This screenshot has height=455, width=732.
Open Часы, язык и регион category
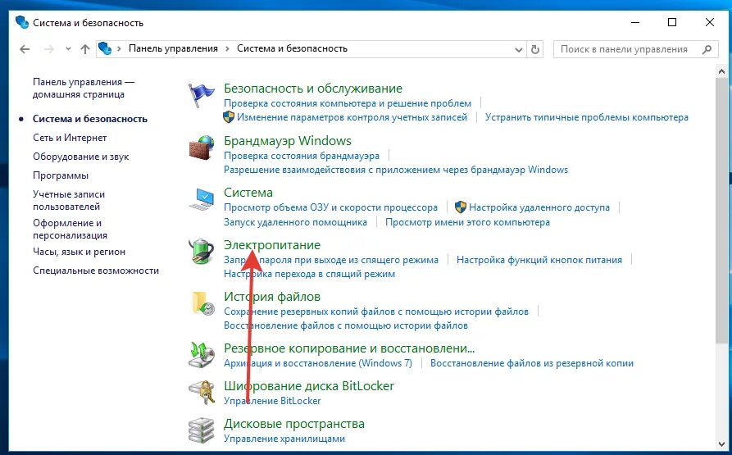pyautogui.click(x=79, y=252)
